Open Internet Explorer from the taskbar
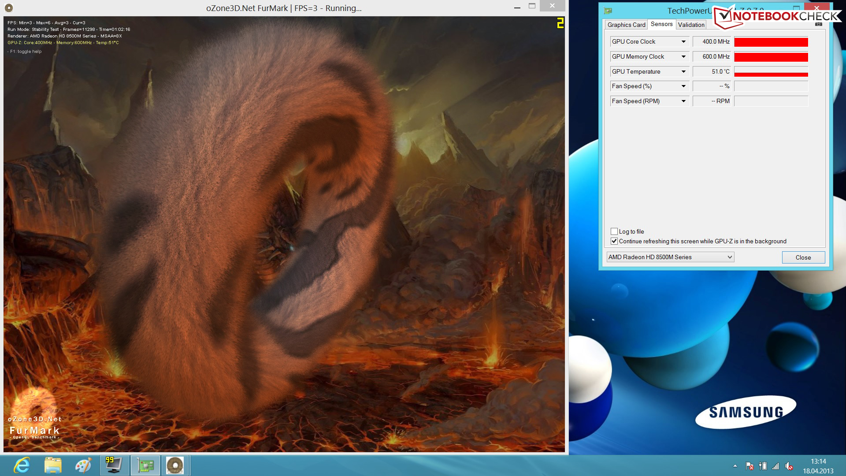Image resolution: width=846 pixels, height=476 pixels. 22,465
